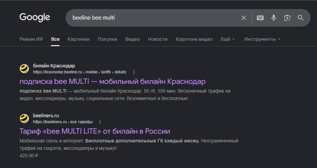
Task: Click snippet text starting 'Мобильная связь и интернет'
Action: tap(129, 145)
